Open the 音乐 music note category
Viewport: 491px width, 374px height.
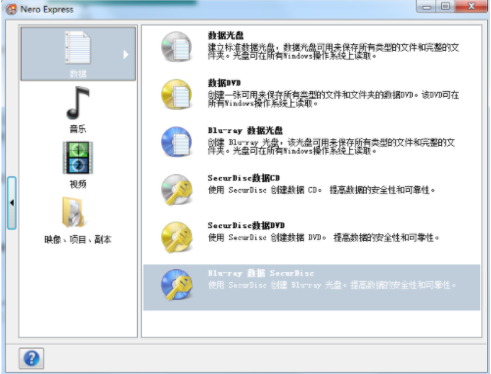(x=77, y=103)
